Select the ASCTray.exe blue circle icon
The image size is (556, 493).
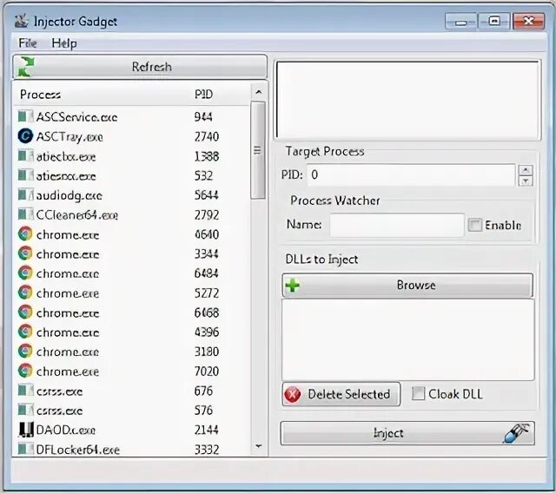tap(25, 136)
